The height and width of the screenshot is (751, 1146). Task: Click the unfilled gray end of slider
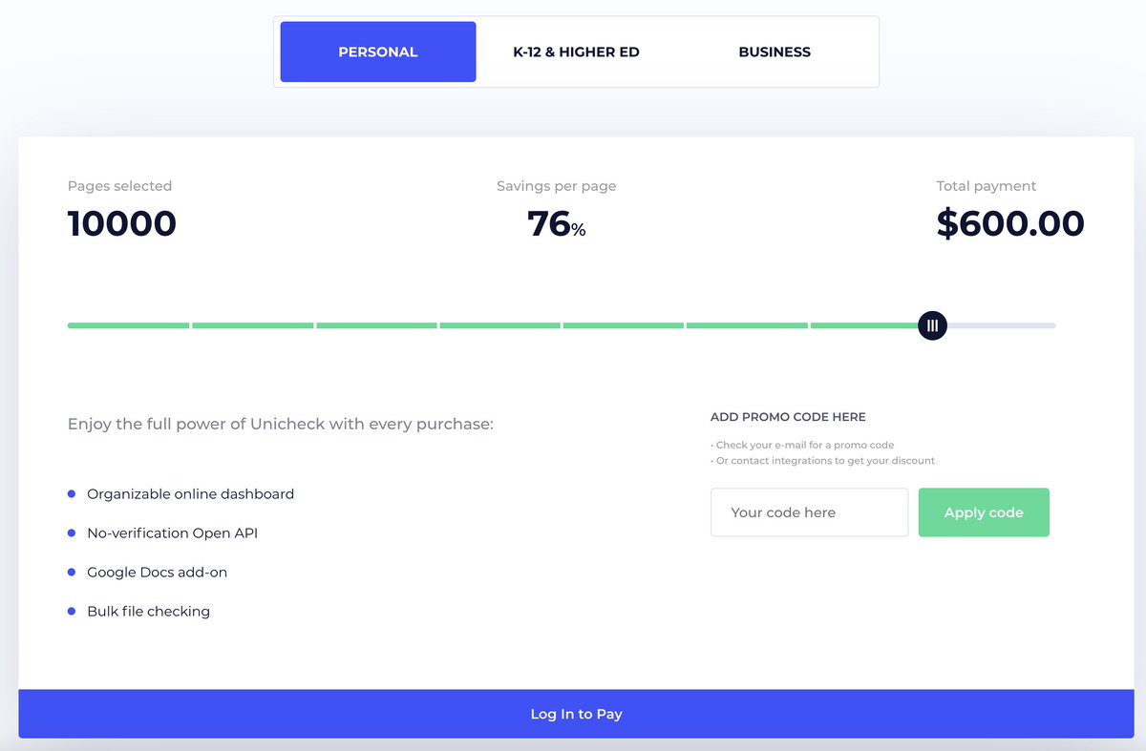[x=1001, y=325]
